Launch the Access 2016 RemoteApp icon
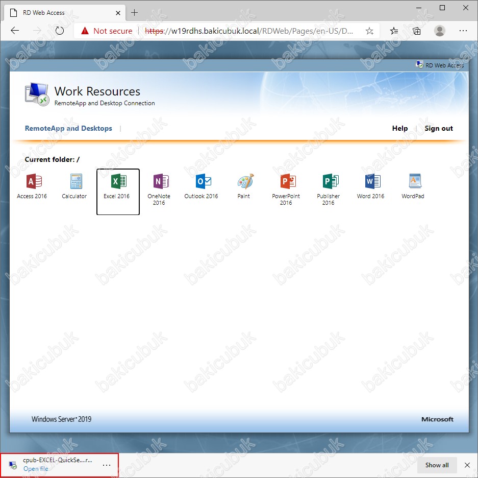The height and width of the screenshot is (478, 478). coord(32,186)
